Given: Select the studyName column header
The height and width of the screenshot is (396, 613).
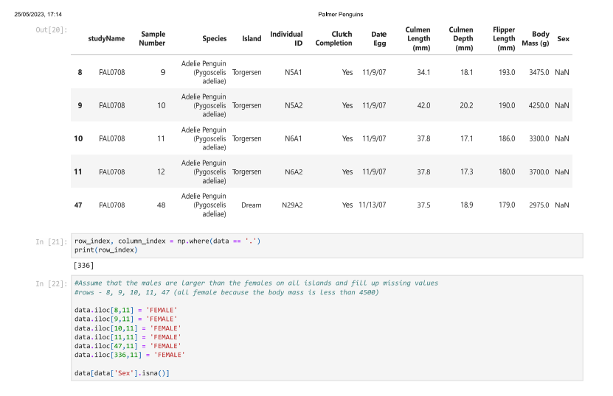Looking at the screenshot, I should point(106,38).
